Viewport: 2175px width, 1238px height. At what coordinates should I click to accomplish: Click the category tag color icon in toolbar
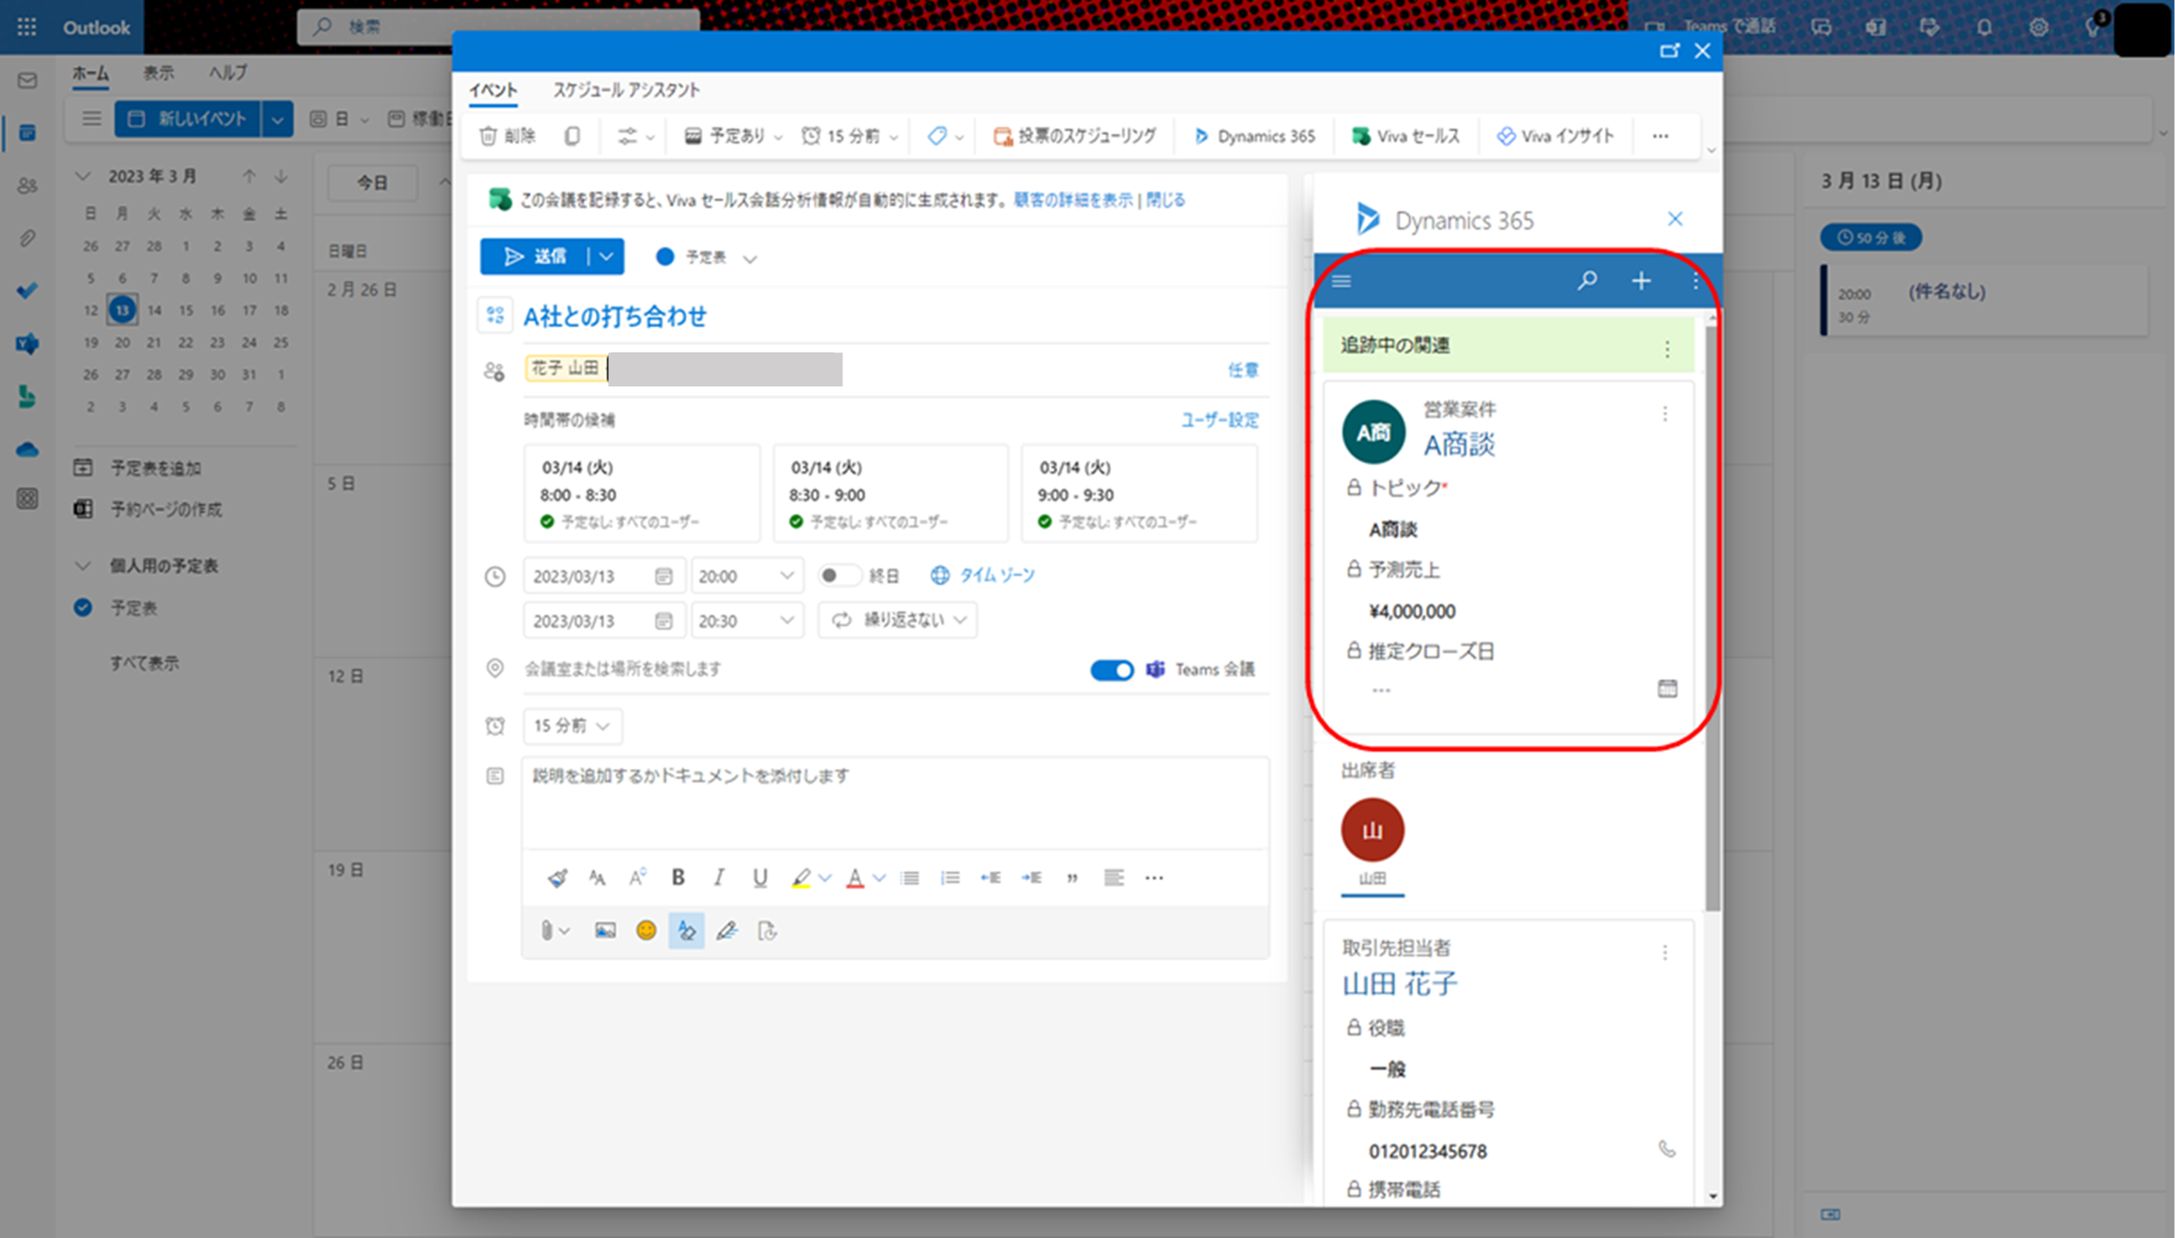(x=937, y=136)
